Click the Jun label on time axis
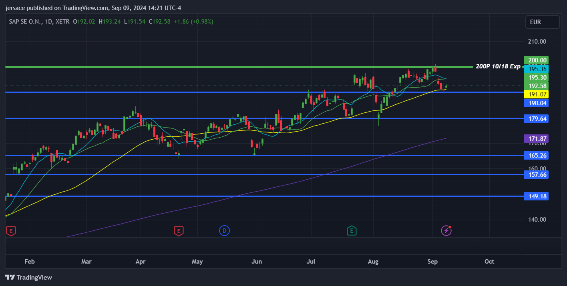Viewport: 567px width, 286px height. point(257,262)
